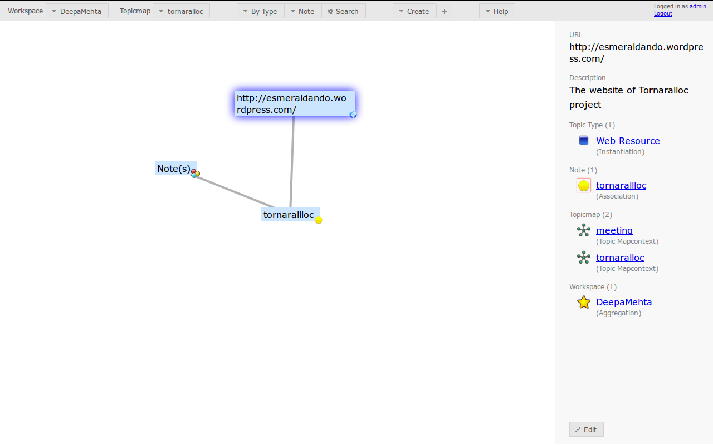Image resolution: width=713 pixels, height=445 pixels.
Task: Click the topicmap icon beside meeting
Action: pyautogui.click(x=584, y=230)
